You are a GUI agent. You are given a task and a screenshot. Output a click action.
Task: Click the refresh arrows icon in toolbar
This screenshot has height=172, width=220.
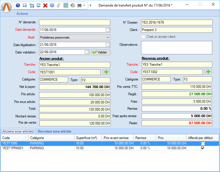tap(38, 5)
